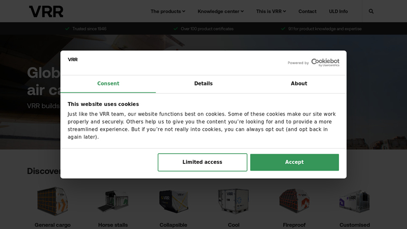Click 'Over 100 product certificates' text
Screen dimensions: 407x229
click(x=207, y=29)
